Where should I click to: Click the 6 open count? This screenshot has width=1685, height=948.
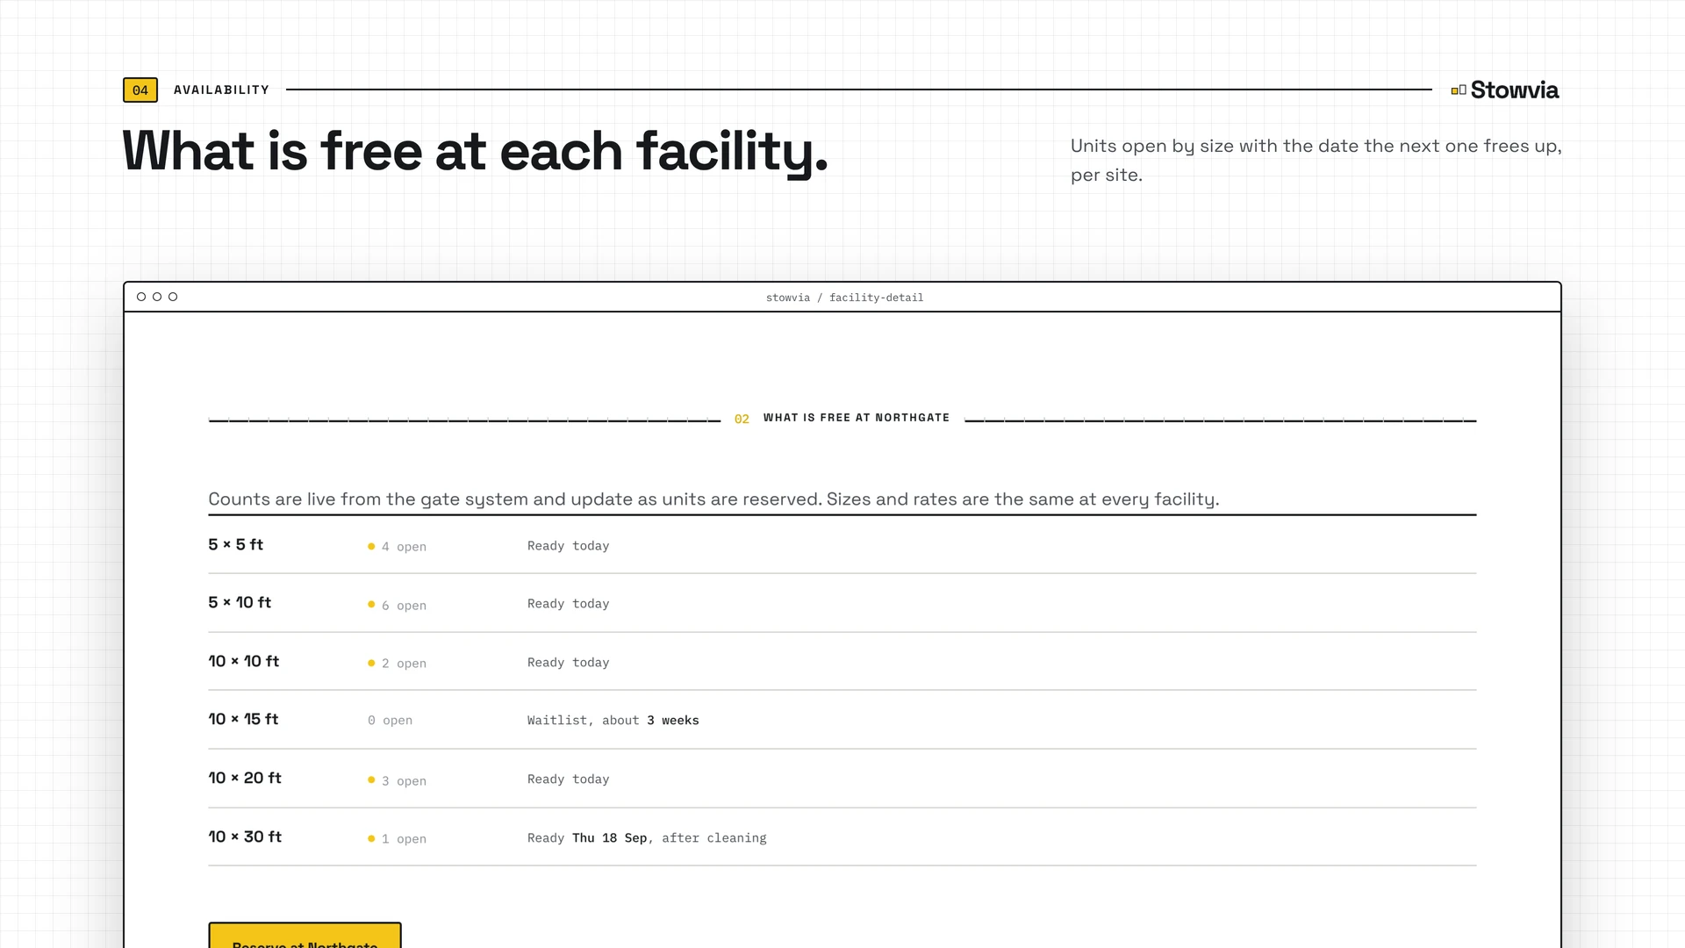point(404,606)
